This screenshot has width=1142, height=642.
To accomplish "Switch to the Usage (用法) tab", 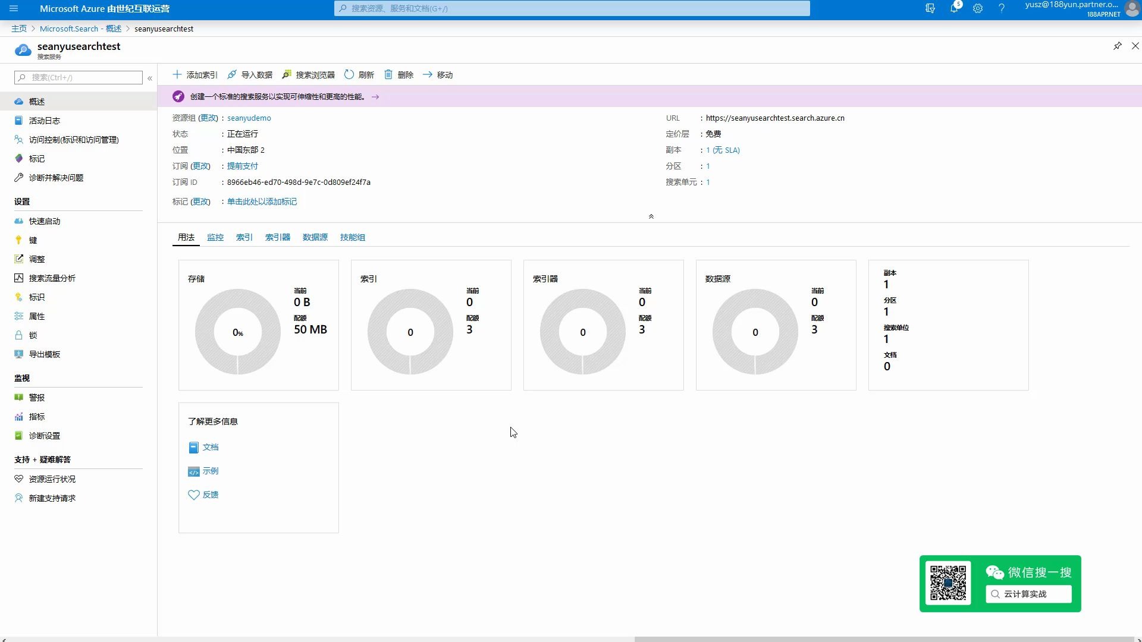I will coord(186,237).
